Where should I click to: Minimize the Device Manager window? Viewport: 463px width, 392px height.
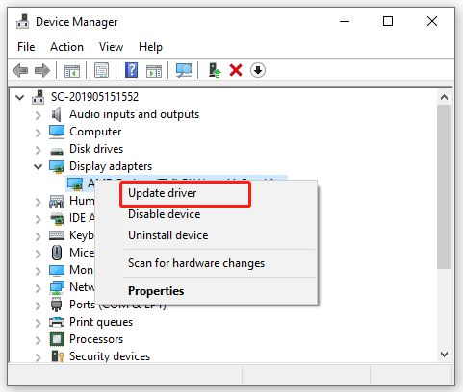(x=345, y=22)
